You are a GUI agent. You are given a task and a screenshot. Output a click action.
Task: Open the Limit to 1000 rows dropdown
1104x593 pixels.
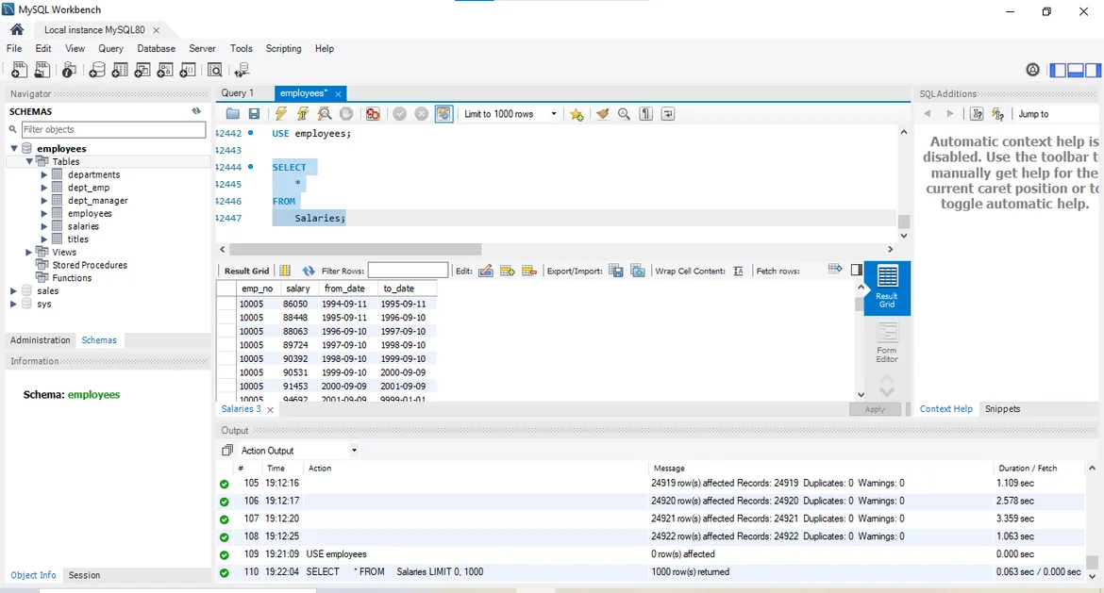coord(554,114)
